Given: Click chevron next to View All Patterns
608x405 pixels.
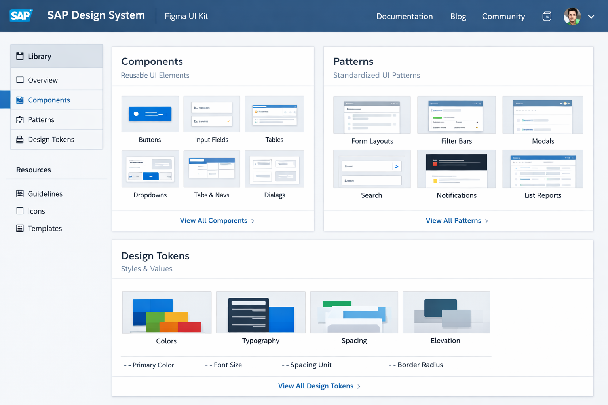Looking at the screenshot, I should tap(487, 221).
